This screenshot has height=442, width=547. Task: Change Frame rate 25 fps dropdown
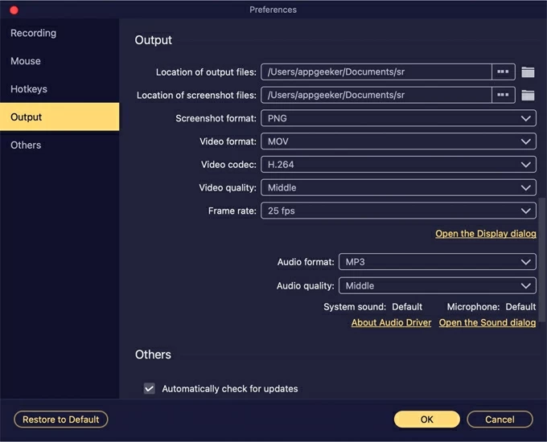click(397, 211)
